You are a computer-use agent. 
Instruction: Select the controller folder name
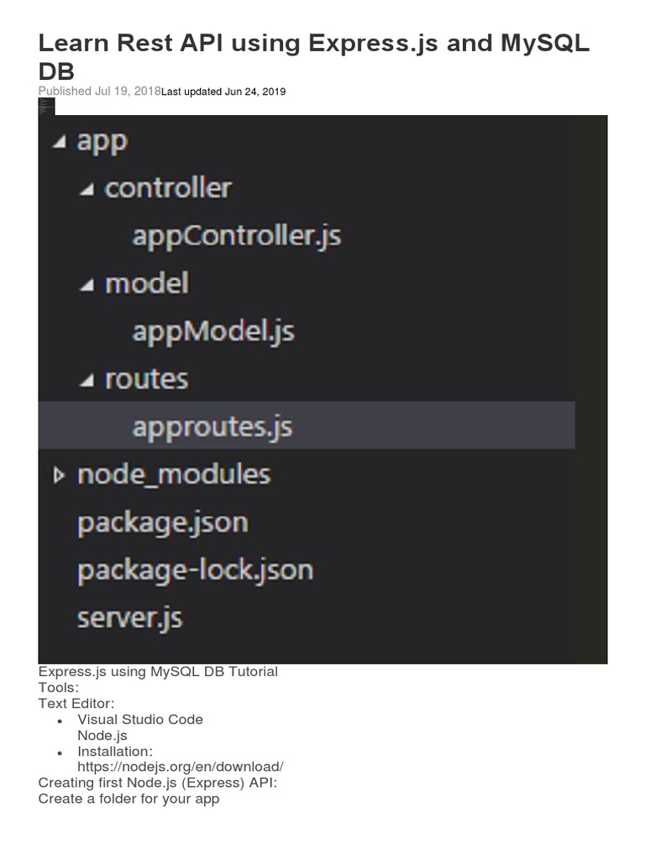pos(167,188)
